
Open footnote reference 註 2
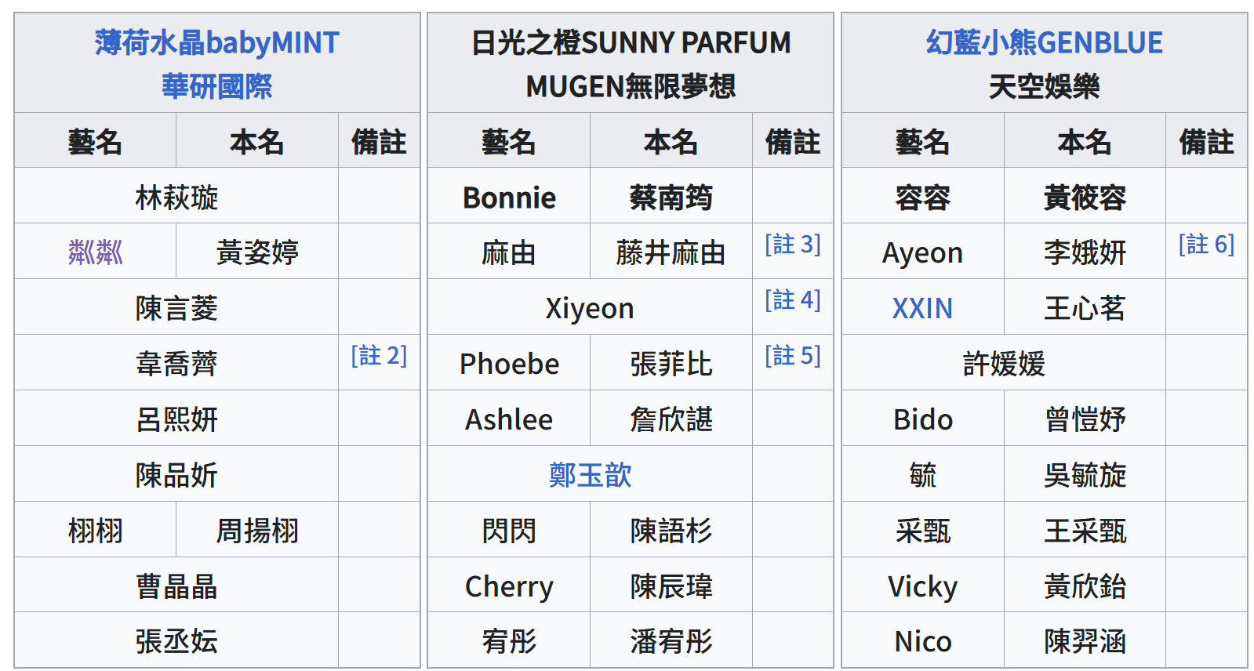pos(379,355)
